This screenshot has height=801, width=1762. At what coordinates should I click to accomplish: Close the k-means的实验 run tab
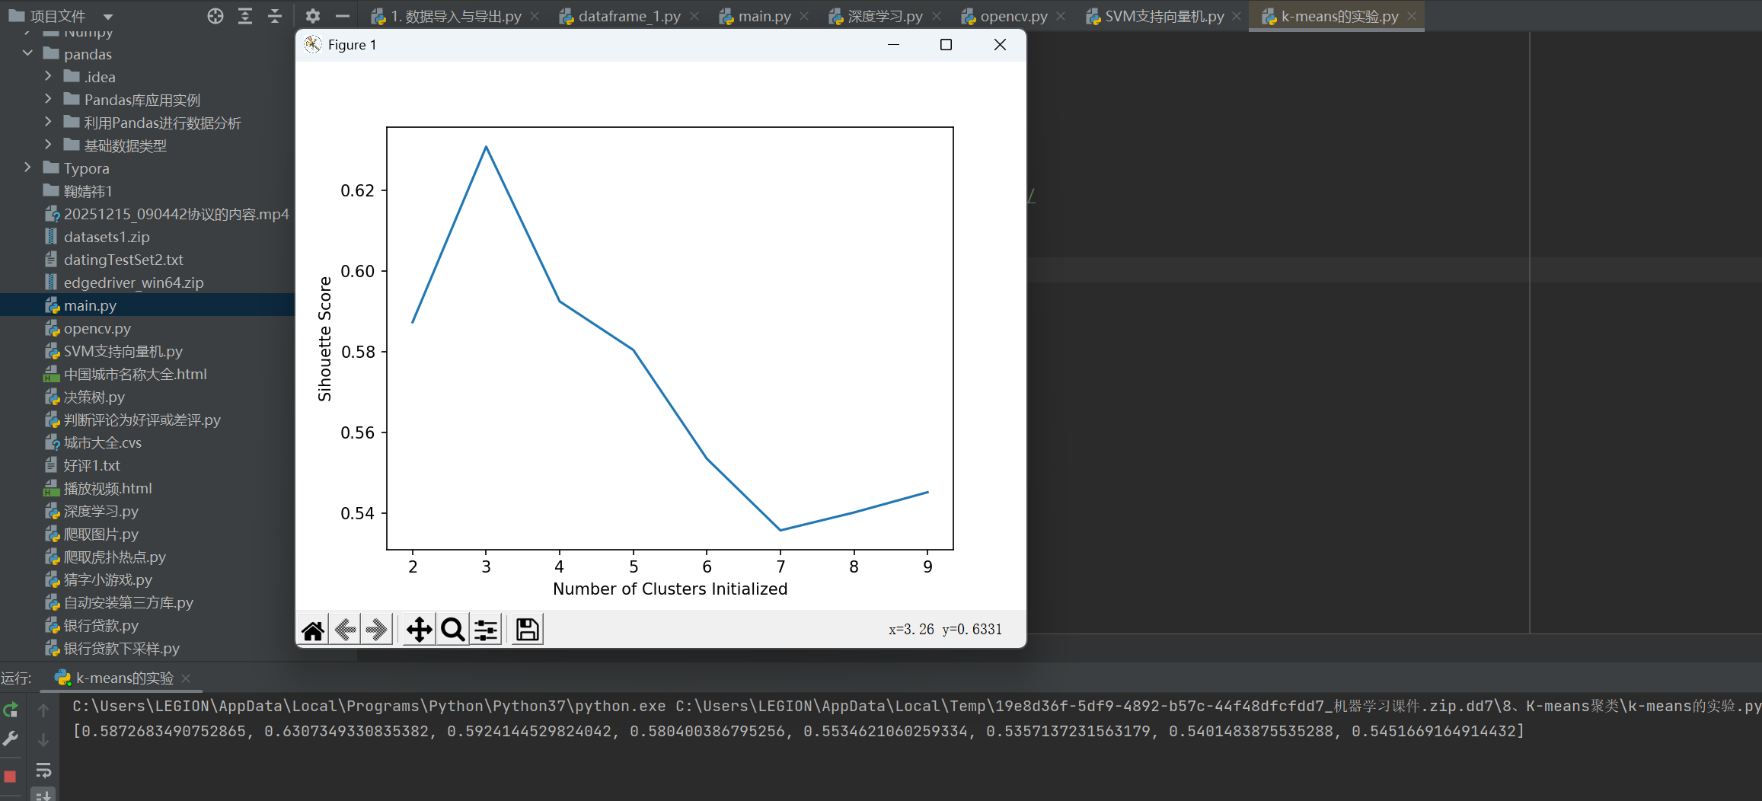click(x=186, y=678)
